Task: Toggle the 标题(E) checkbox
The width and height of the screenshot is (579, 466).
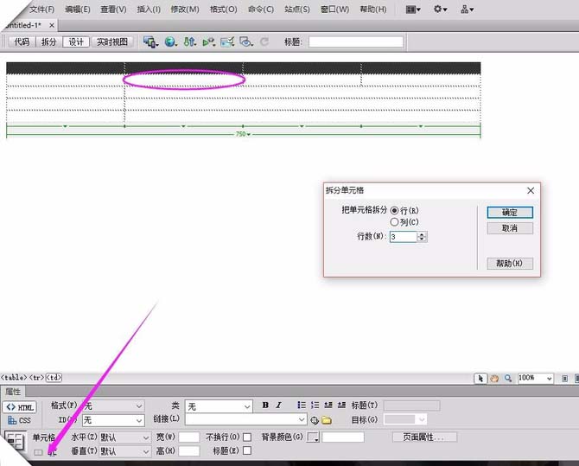Action: pos(247,450)
